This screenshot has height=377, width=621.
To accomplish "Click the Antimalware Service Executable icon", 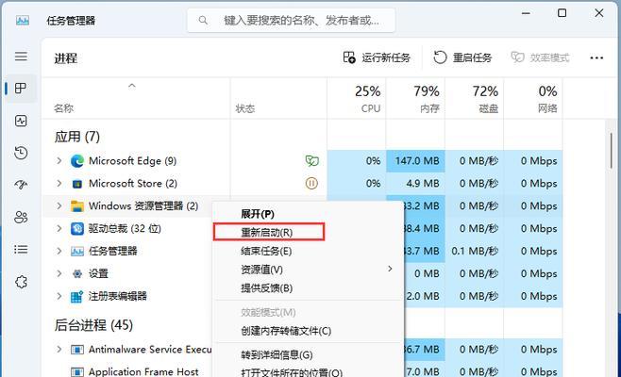I will [x=76, y=350].
